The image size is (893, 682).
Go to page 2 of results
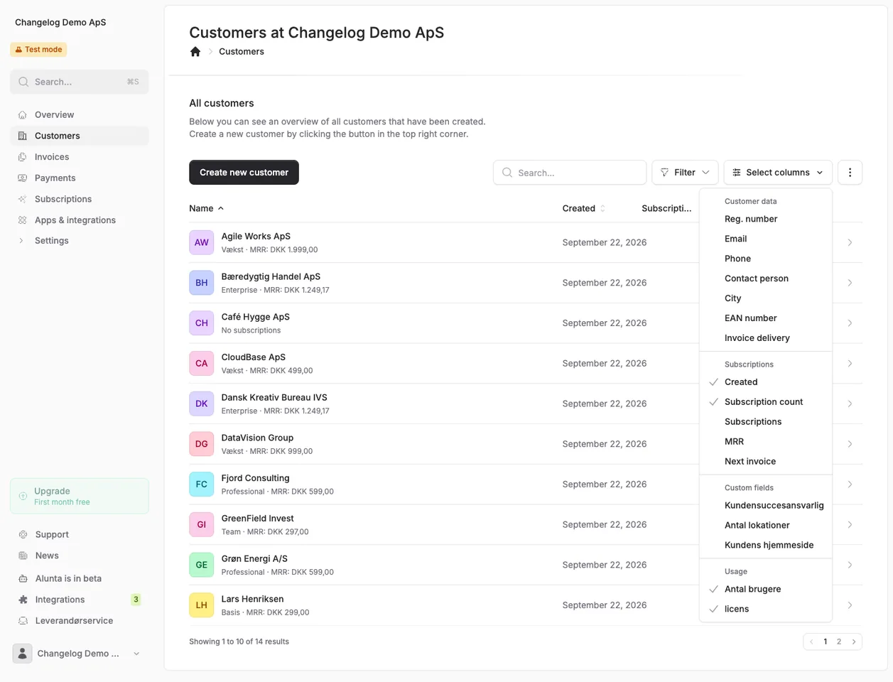(x=839, y=642)
